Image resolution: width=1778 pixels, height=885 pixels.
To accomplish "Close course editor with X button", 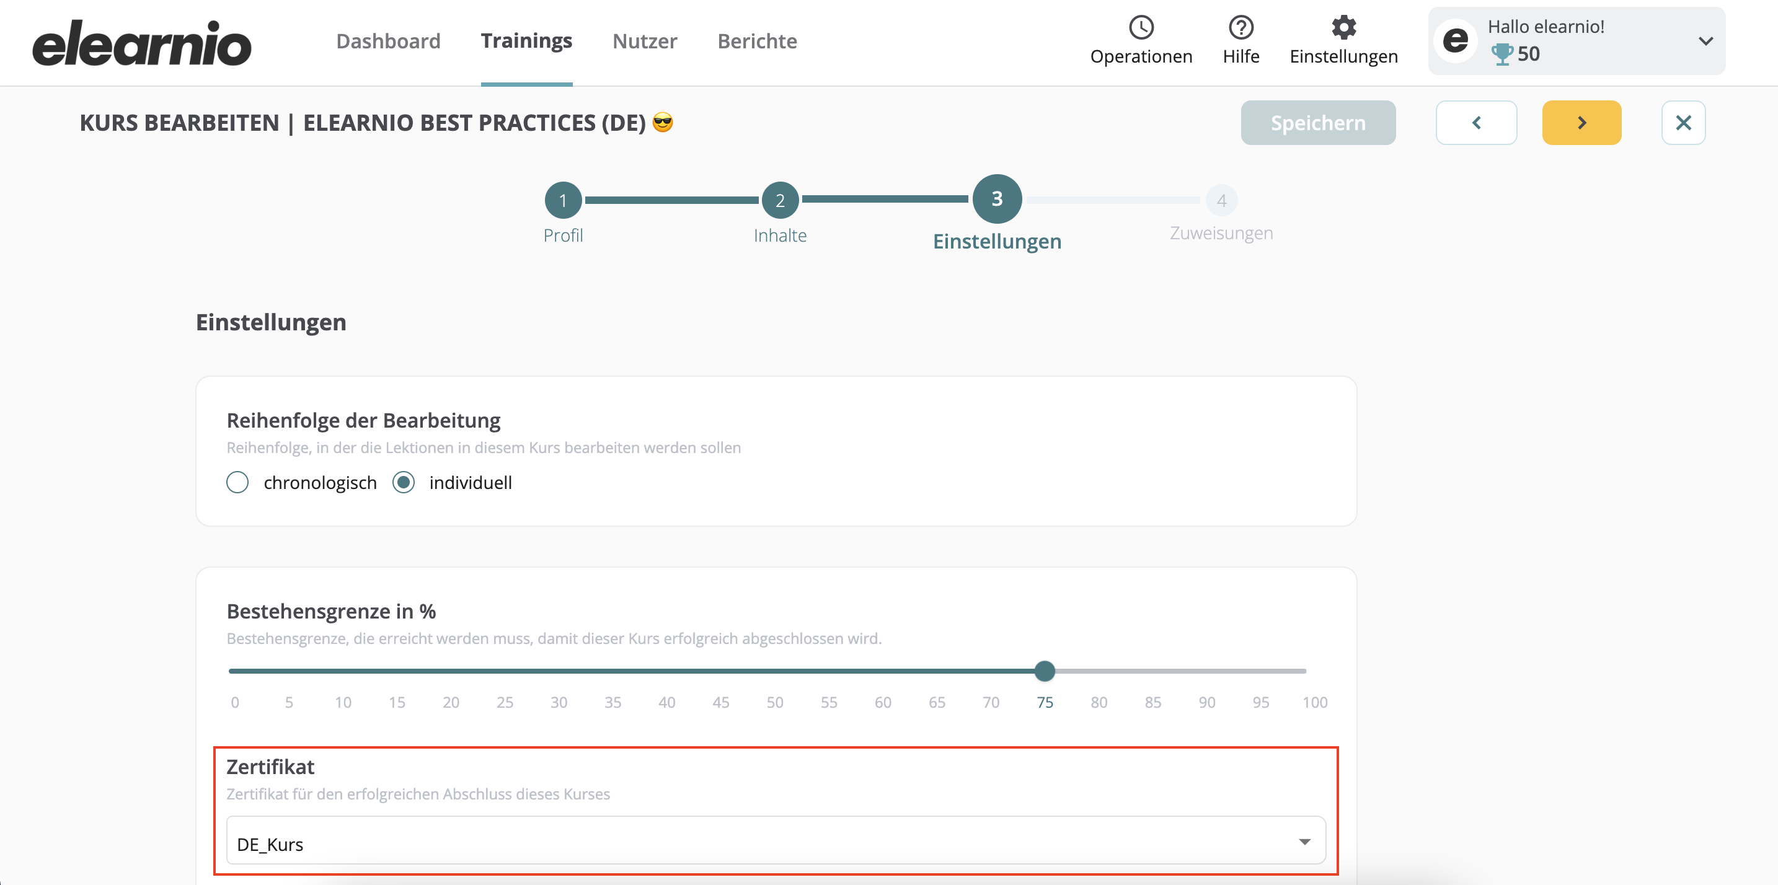I will point(1683,123).
